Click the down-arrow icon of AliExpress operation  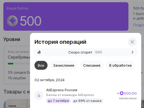[39, 95]
